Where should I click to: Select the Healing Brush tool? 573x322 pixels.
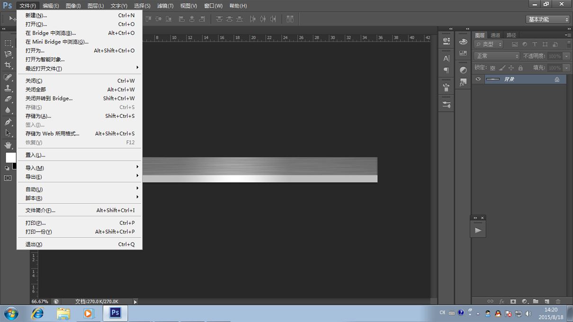point(8,77)
